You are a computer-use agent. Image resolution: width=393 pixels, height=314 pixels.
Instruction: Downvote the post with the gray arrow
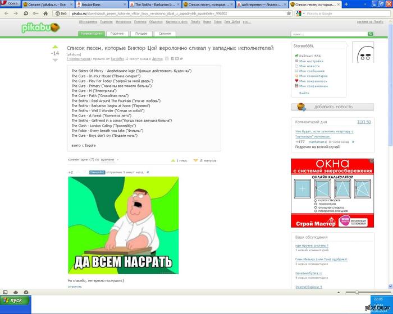(x=55, y=60)
